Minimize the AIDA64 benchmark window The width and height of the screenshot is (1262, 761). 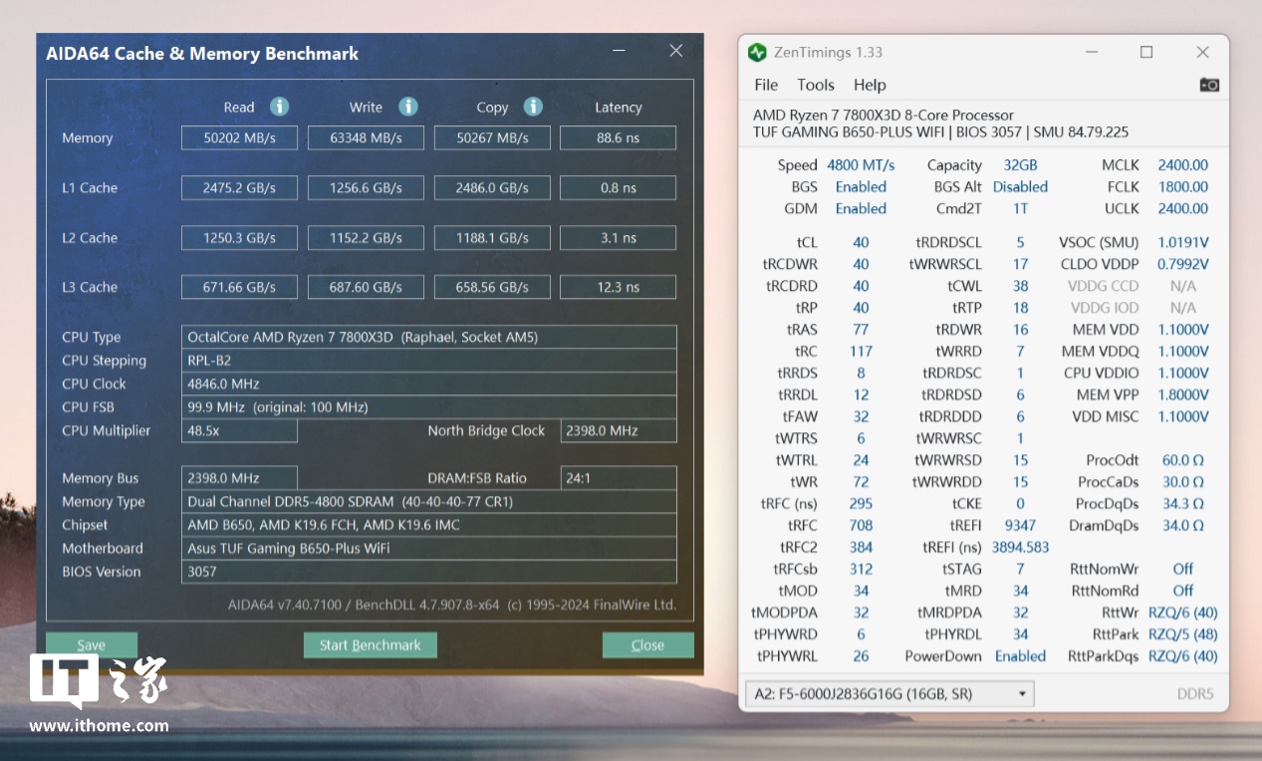pyautogui.click(x=621, y=51)
